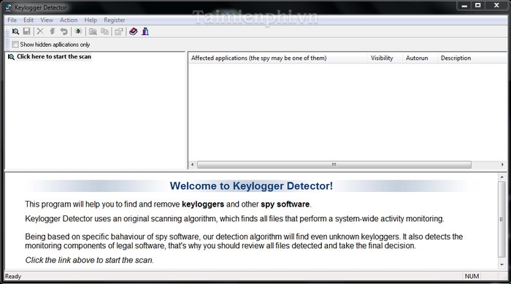Open the File menu
The height and width of the screenshot is (284, 511).
(x=12, y=20)
